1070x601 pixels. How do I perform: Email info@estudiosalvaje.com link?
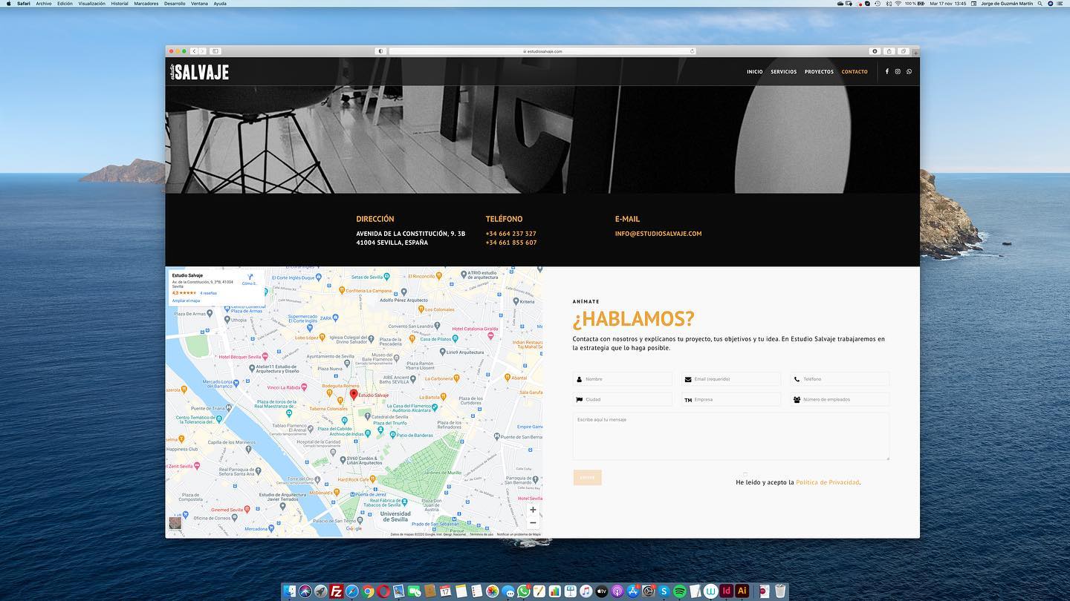click(658, 234)
